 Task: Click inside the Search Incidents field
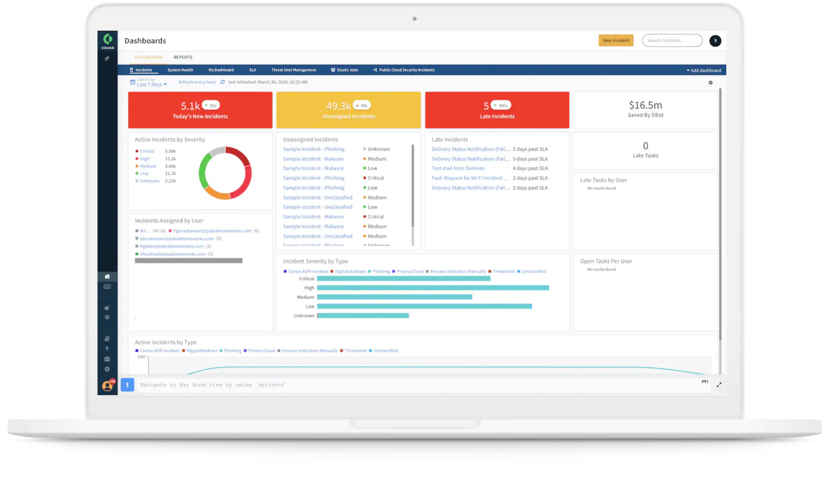(x=672, y=40)
